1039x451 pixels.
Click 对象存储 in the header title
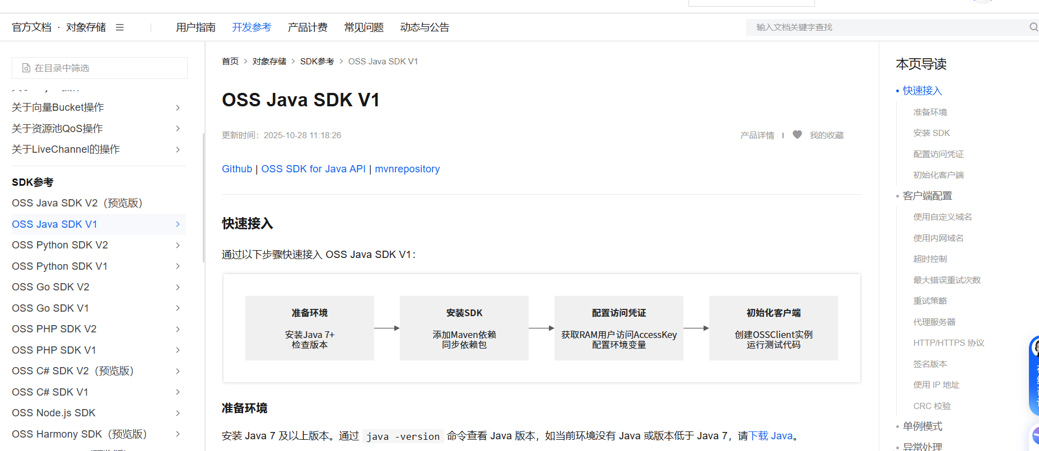[86, 27]
